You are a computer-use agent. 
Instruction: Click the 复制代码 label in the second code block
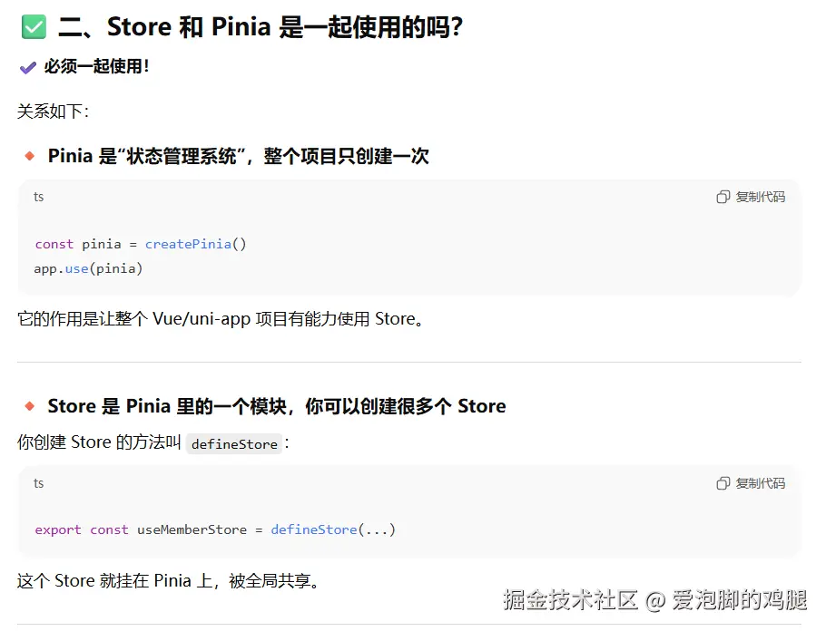[x=760, y=483]
